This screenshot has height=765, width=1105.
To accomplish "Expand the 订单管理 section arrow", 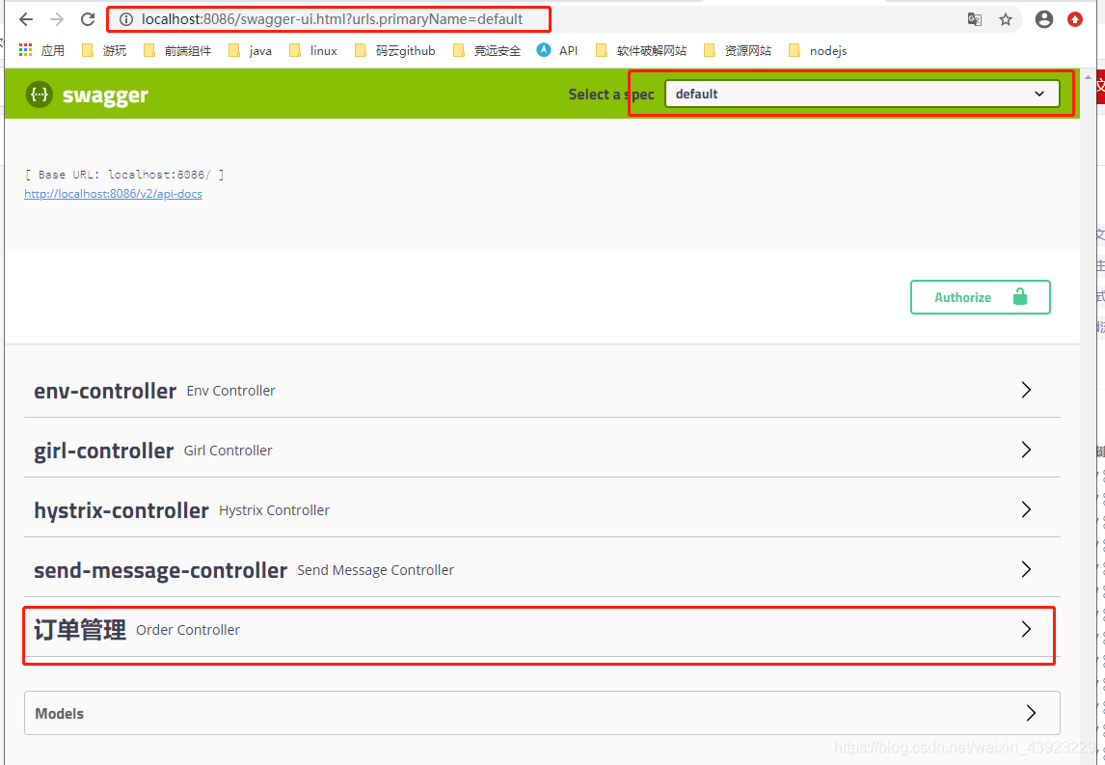I will pyautogui.click(x=1026, y=629).
